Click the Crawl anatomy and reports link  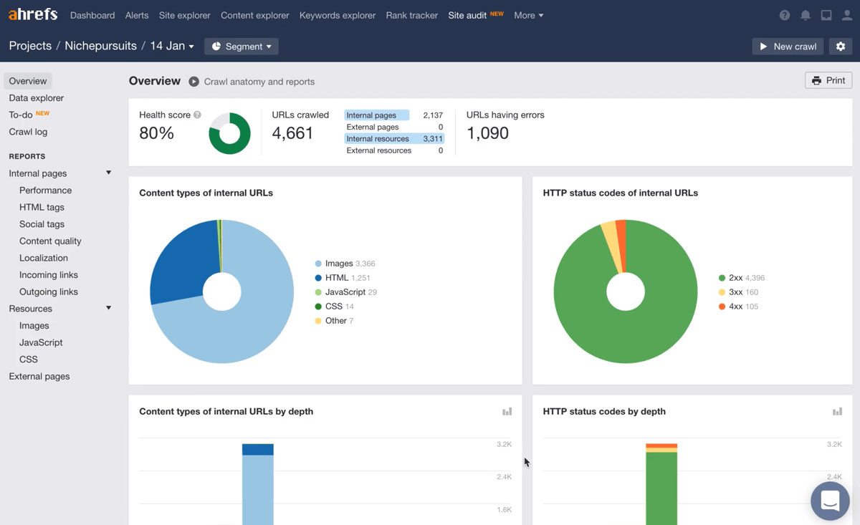coord(259,82)
